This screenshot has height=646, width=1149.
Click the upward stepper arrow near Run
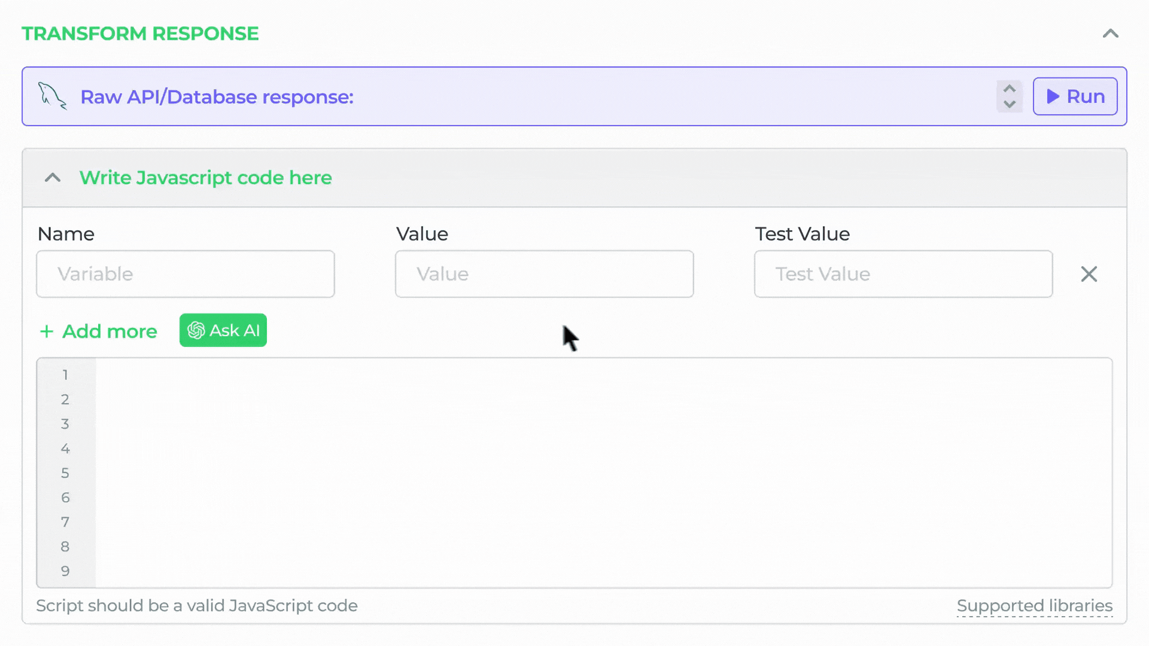pos(1010,89)
